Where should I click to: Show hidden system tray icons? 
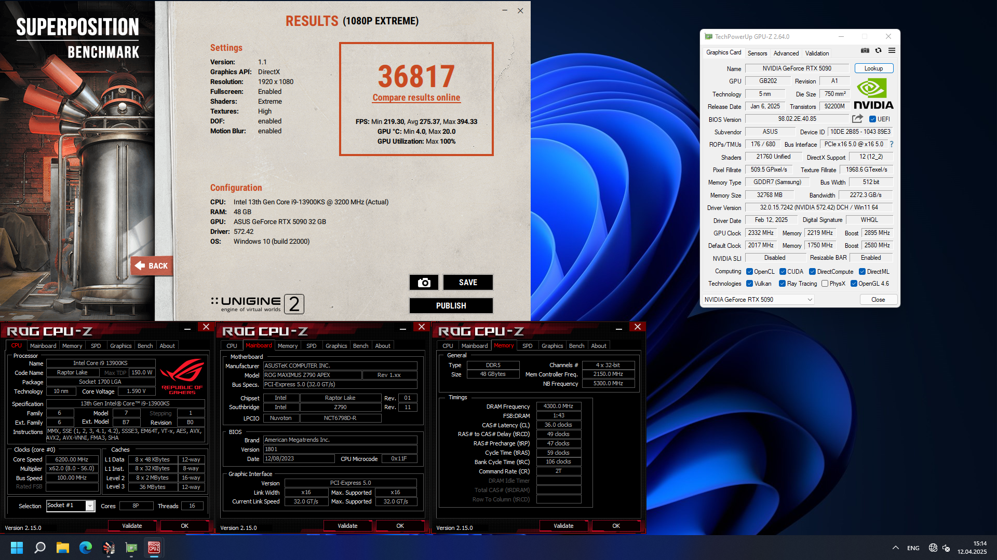click(896, 548)
